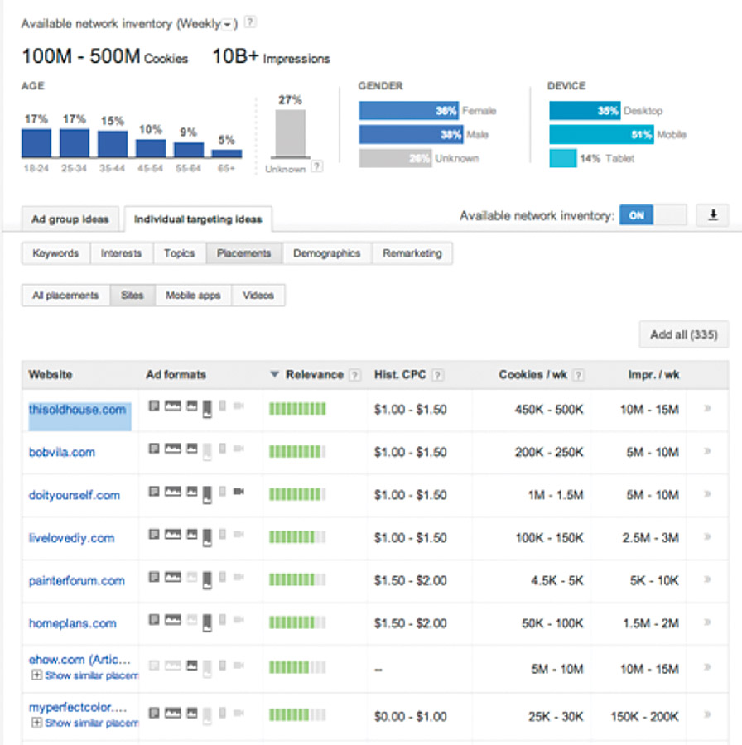Open the bobvila.com link
Screen dimensions: 742x745
(62, 452)
